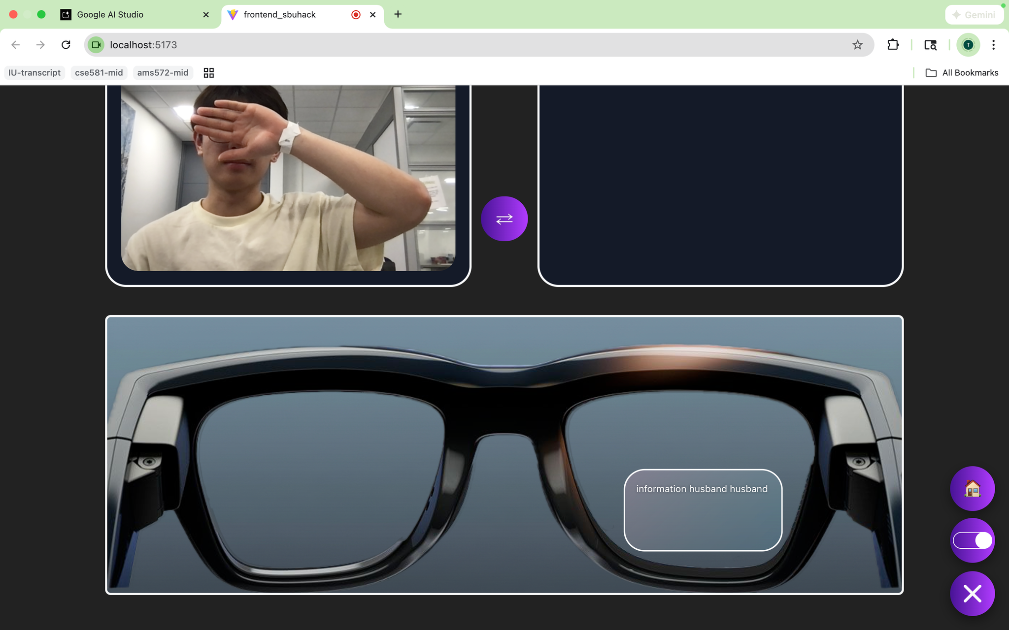Open a new browser tab
This screenshot has width=1009, height=630.
point(398,14)
